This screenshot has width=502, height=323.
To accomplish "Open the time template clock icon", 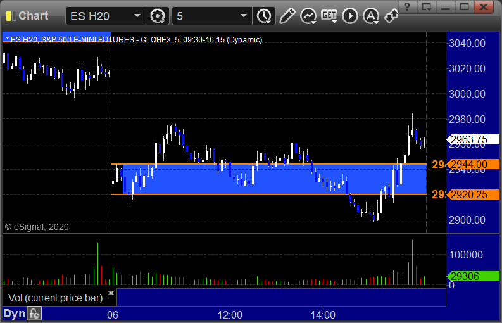I will 264,16.
